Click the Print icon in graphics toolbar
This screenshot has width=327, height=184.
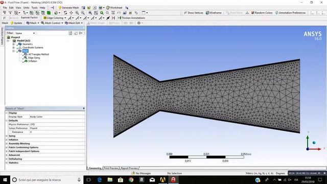130,13
